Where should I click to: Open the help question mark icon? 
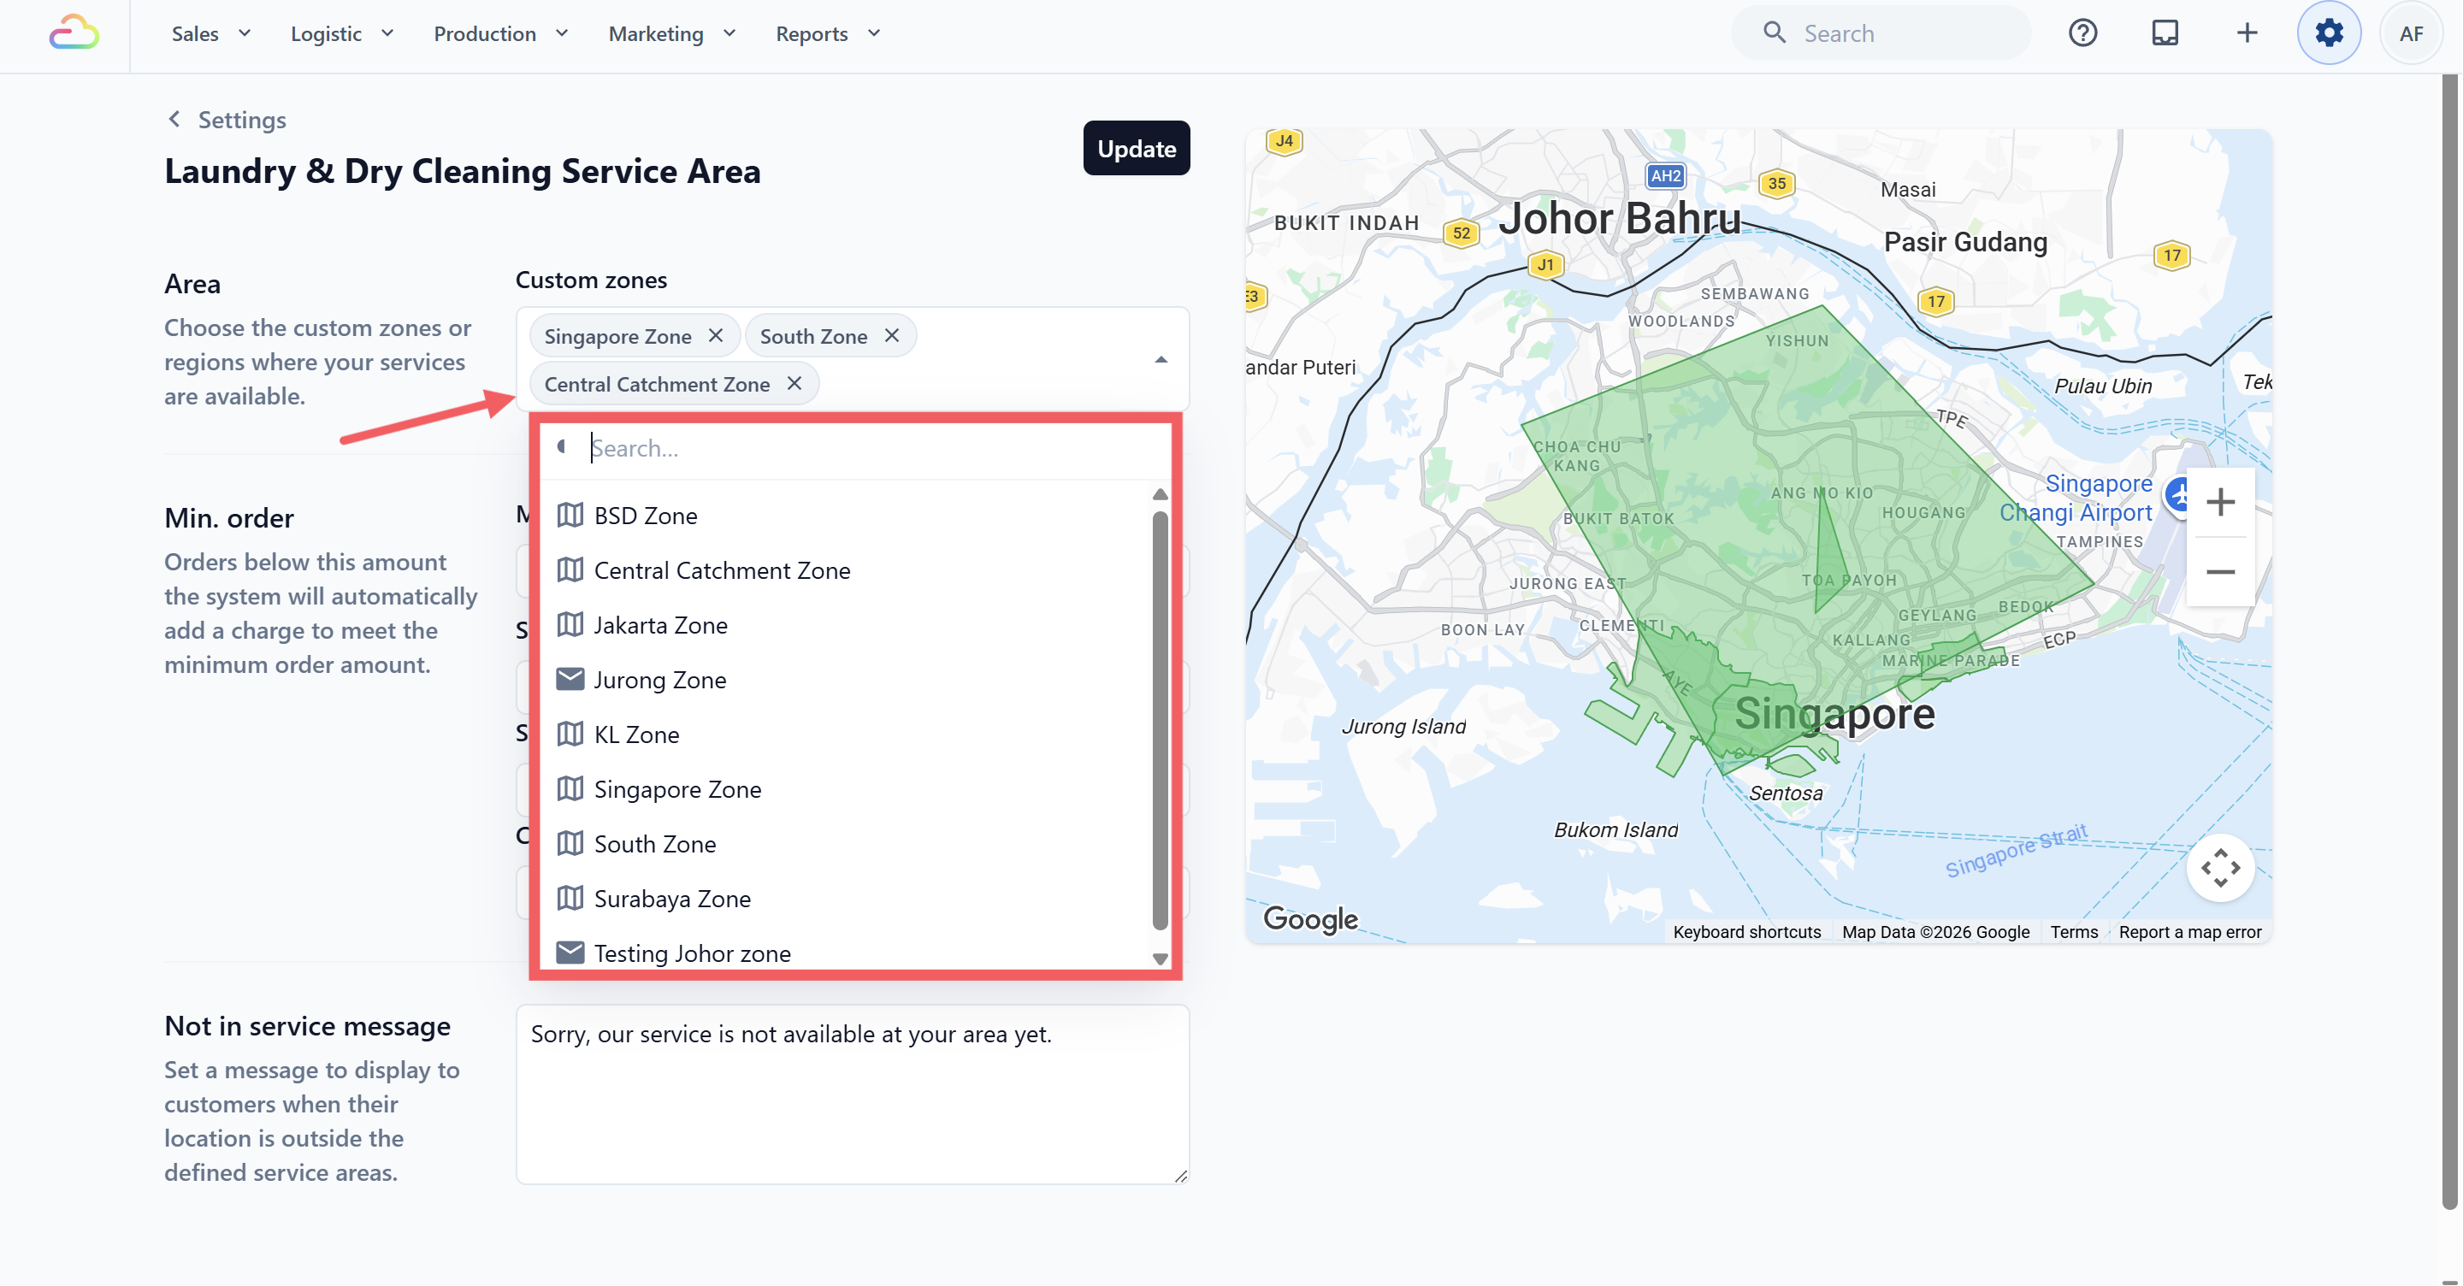click(2082, 33)
